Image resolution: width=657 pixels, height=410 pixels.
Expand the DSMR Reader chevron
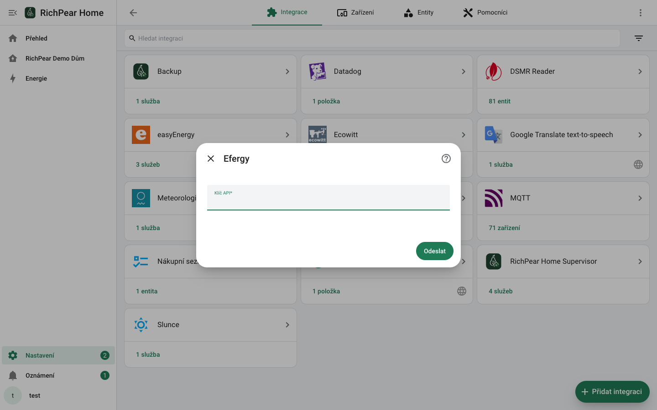pyautogui.click(x=640, y=72)
